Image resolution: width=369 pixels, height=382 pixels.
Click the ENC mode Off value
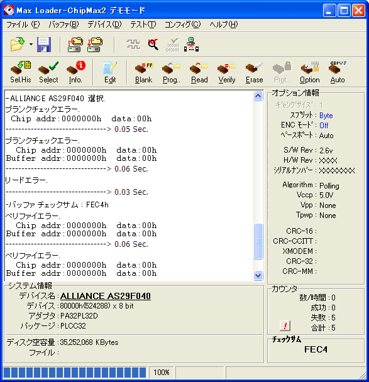click(324, 126)
